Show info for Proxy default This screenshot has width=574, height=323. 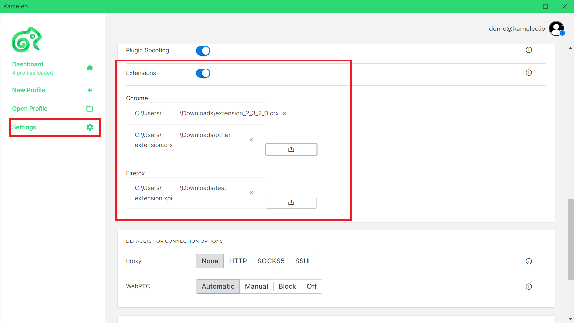pos(529,261)
